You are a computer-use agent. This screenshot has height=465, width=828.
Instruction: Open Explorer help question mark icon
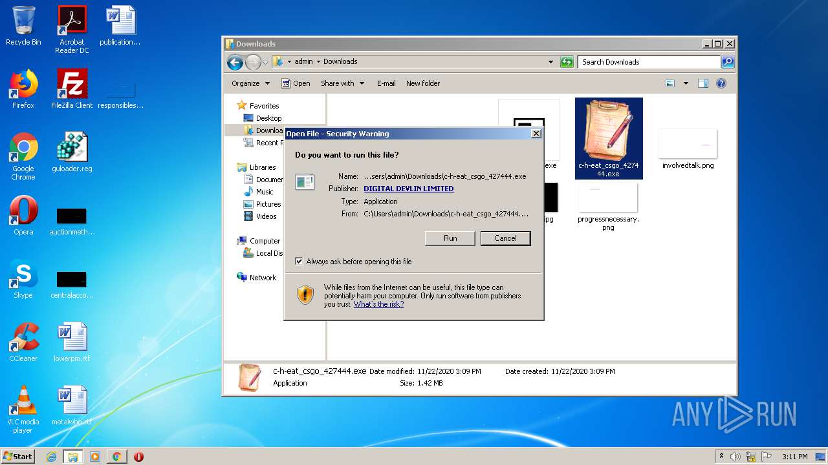tap(721, 83)
